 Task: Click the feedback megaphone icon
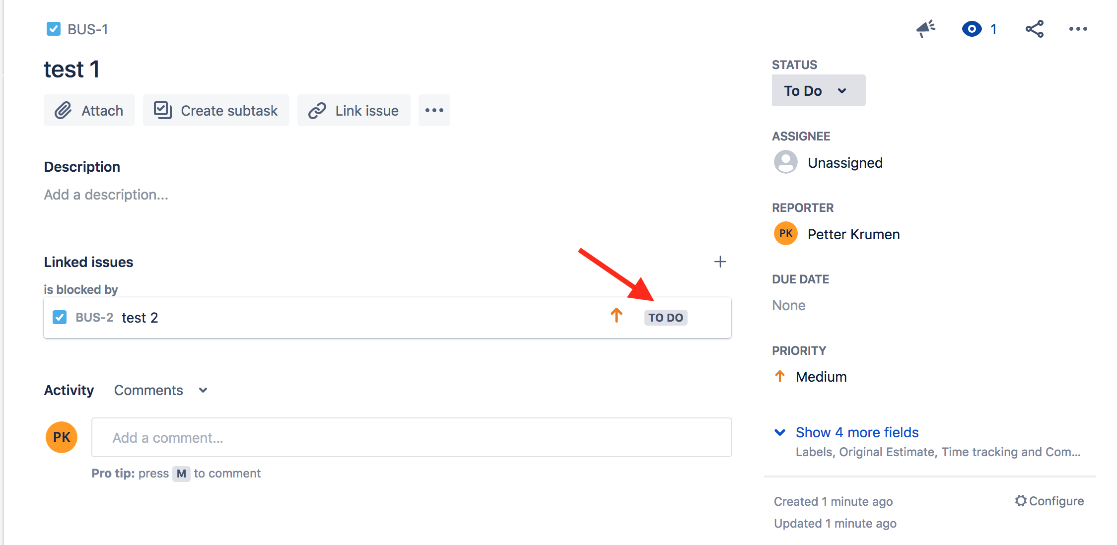click(925, 29)
